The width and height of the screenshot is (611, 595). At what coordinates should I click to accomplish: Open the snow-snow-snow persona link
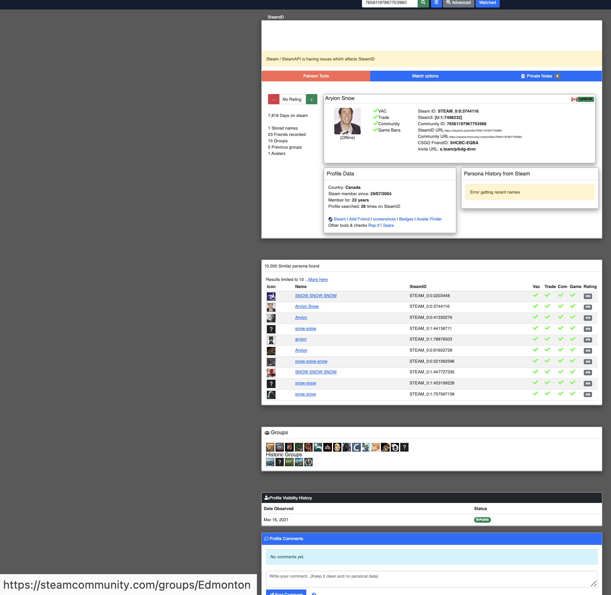coord(311,362)
